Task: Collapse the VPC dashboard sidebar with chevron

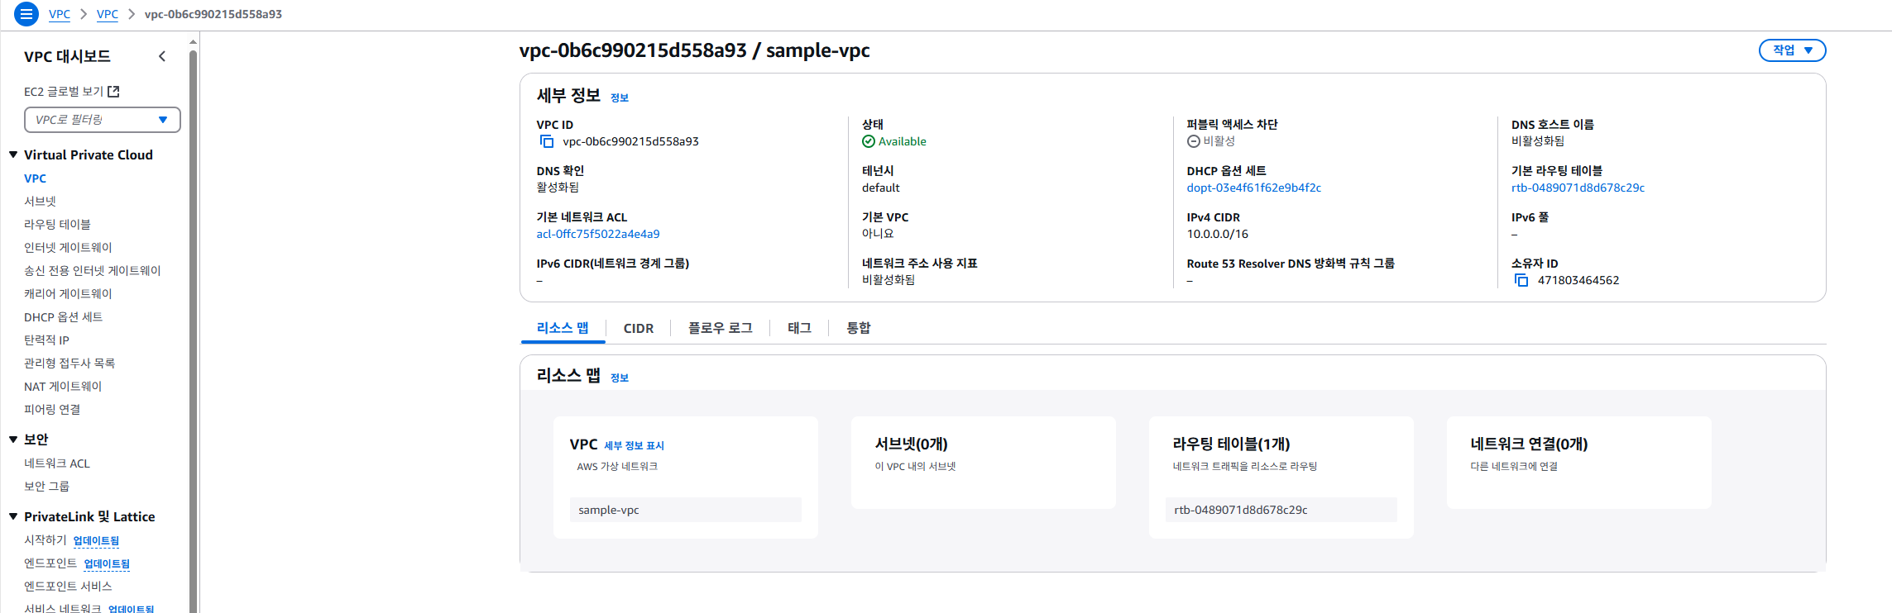Action: (x=162, y=56)
